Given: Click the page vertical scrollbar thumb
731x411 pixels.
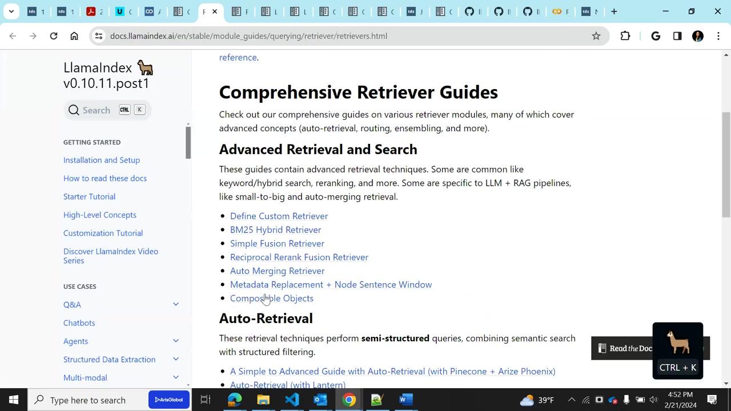Looking at the screenshot, I should pyautogui.click(x=726, y=164).
